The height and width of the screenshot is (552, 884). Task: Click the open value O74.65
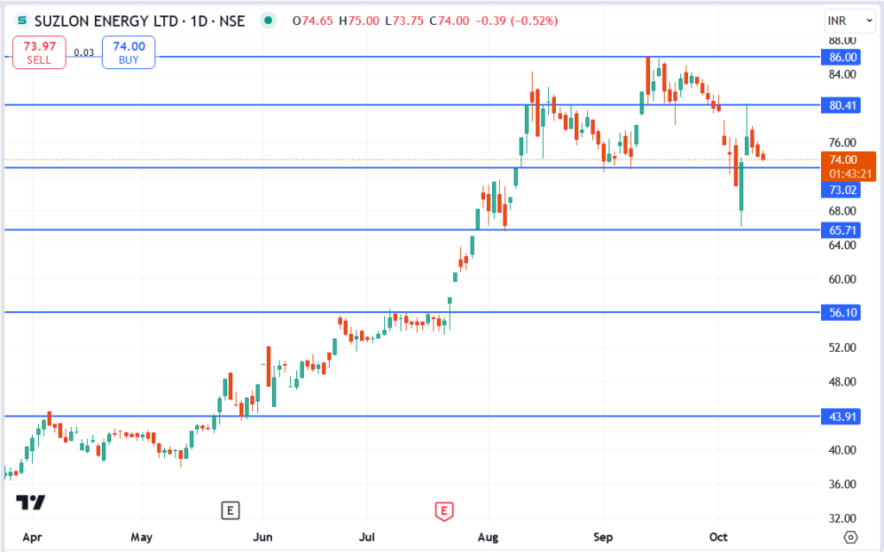[x=313, y=21]
